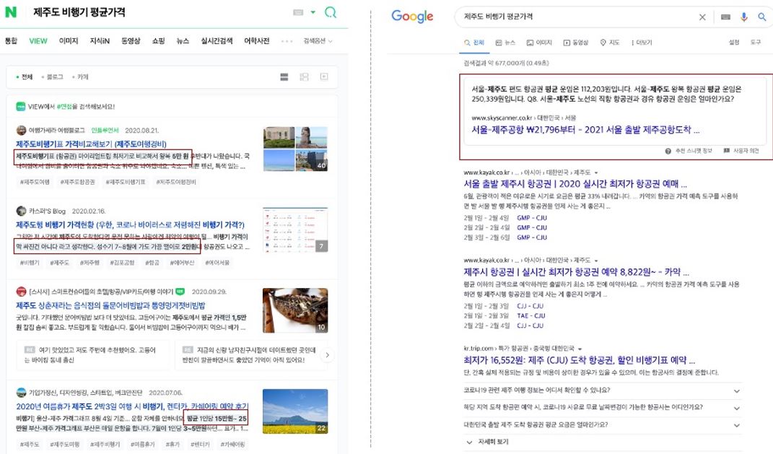Select the Naver 실시간검색 tab
Image resolution: width=773 pixels, height=454 pixels.
coord(217,41)
